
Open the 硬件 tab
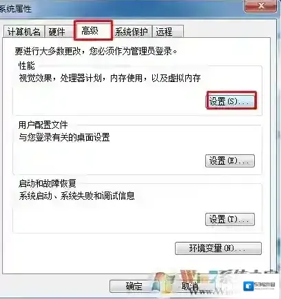[x=57, y=32]
